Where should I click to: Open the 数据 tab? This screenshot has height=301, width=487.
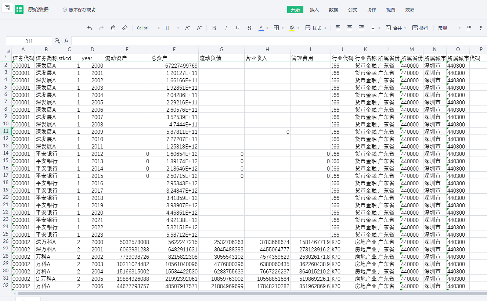[x=333, y=10]
